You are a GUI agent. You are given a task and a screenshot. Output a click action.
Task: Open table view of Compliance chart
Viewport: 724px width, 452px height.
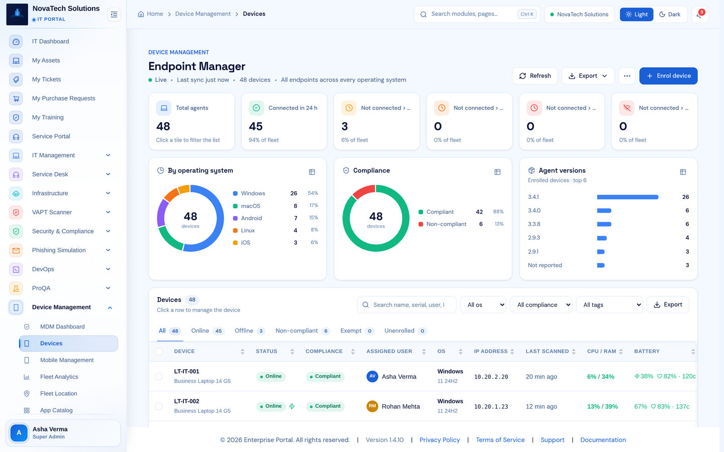pyautogui.click(x=497, y=172)
